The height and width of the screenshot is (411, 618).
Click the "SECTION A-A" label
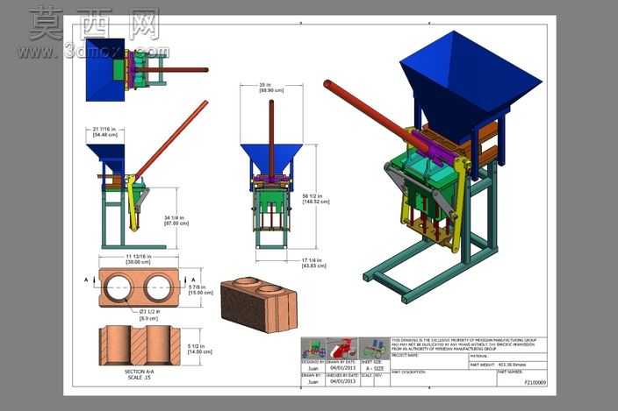pyautogui.click(x=139, y=372)
